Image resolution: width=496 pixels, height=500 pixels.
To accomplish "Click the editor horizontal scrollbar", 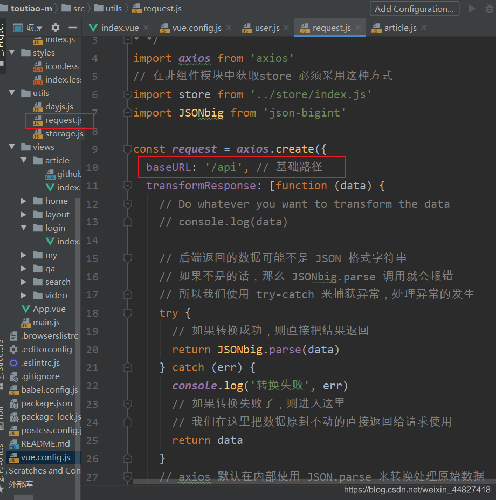I will click(314, 482).
